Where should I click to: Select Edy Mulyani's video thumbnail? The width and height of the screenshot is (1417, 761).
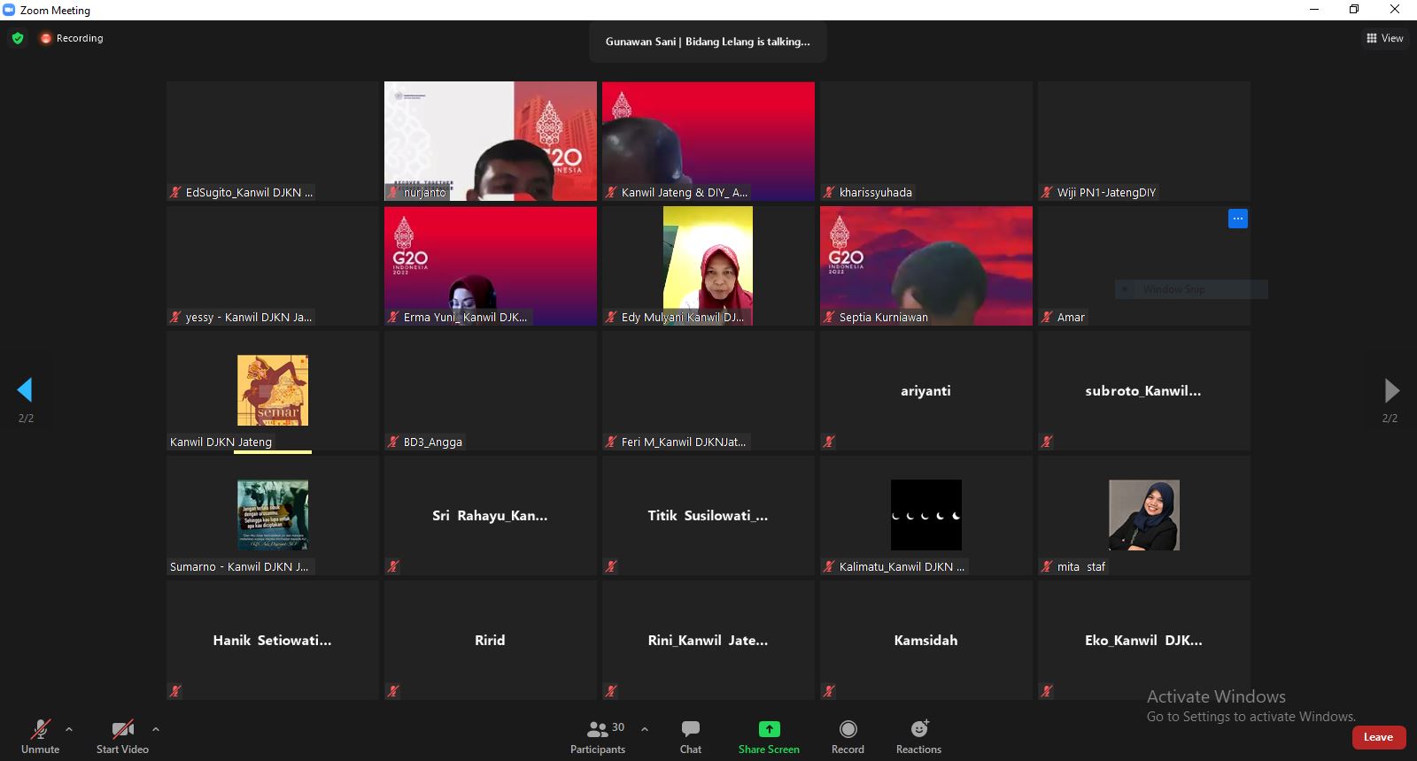[708, 265]
